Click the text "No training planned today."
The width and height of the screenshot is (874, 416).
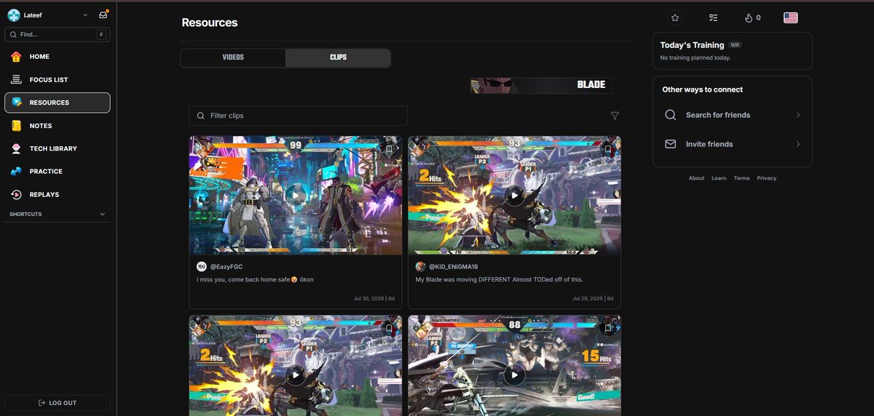695,57
